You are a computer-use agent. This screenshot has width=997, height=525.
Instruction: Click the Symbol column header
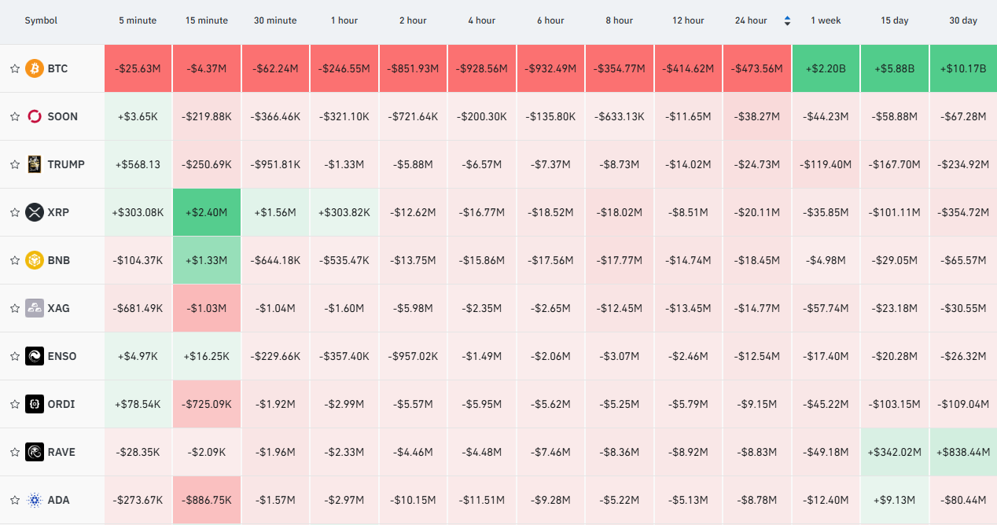(x=41, y=20)
